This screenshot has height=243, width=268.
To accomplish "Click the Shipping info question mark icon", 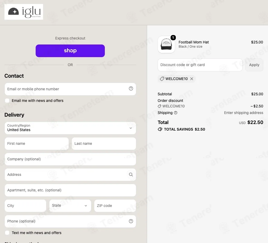I will (176, 113).
